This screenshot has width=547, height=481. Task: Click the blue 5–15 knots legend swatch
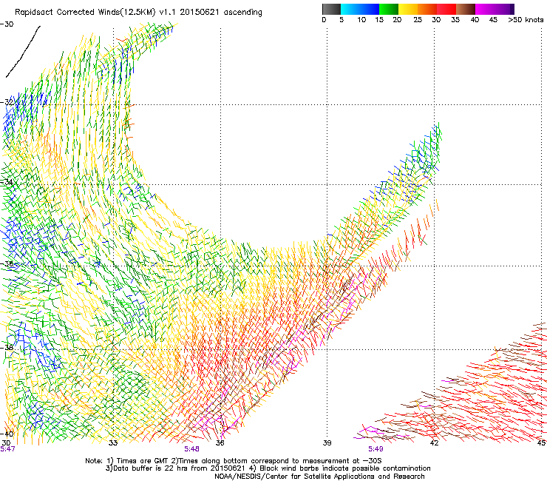pyautogui.click(x=360, y=9)
